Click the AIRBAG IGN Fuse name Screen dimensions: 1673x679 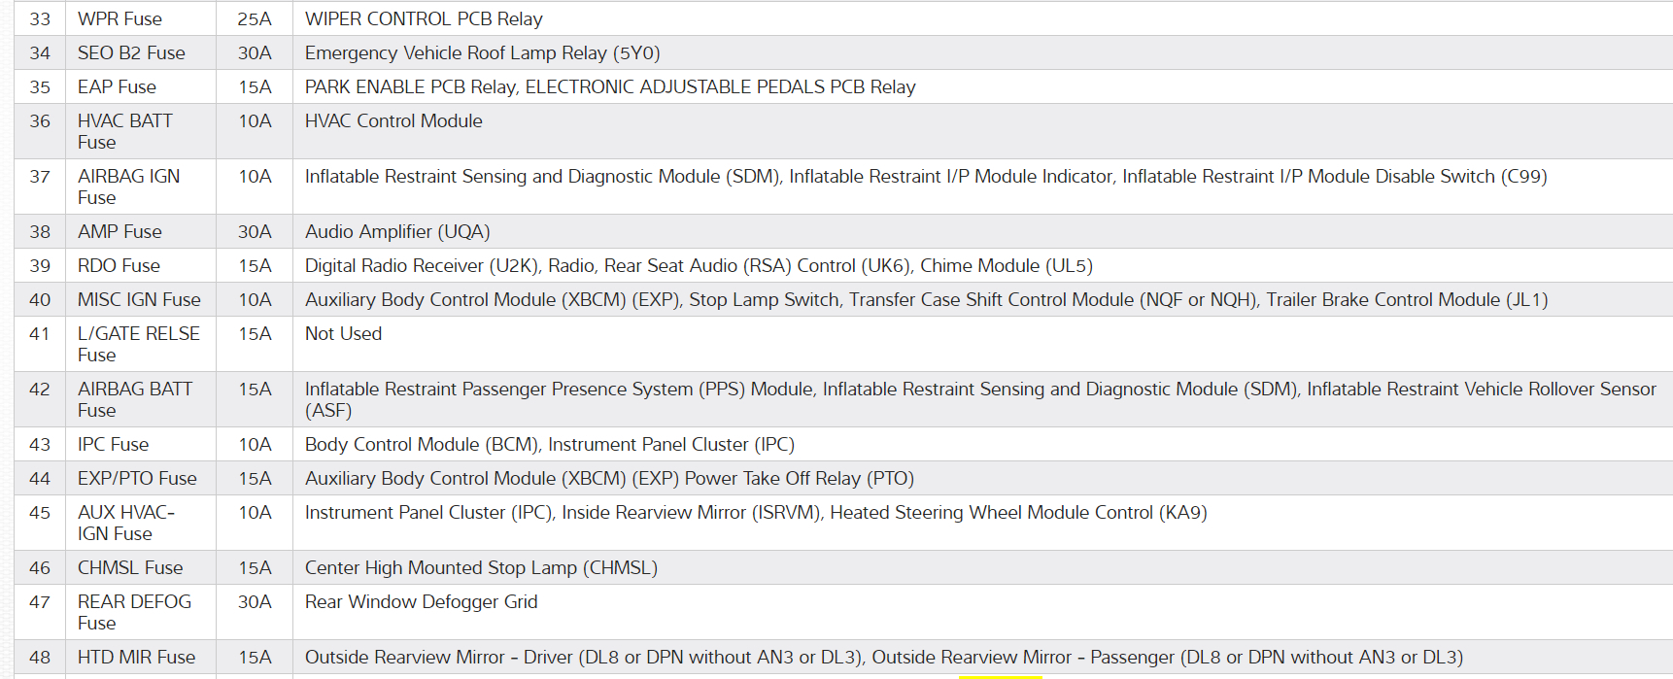[128, 187]
